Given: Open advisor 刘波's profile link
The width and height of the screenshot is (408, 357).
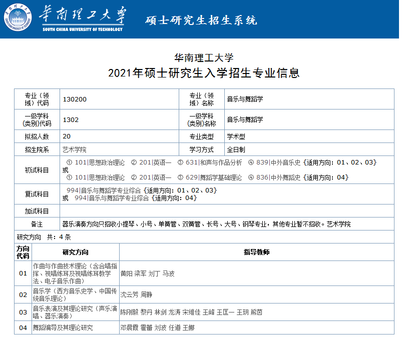Looking at the screenshot, I should pos(160,328).
